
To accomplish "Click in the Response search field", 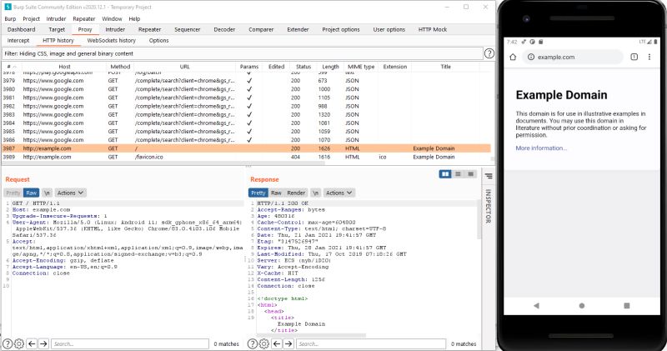I will click(x=371, y=343).
